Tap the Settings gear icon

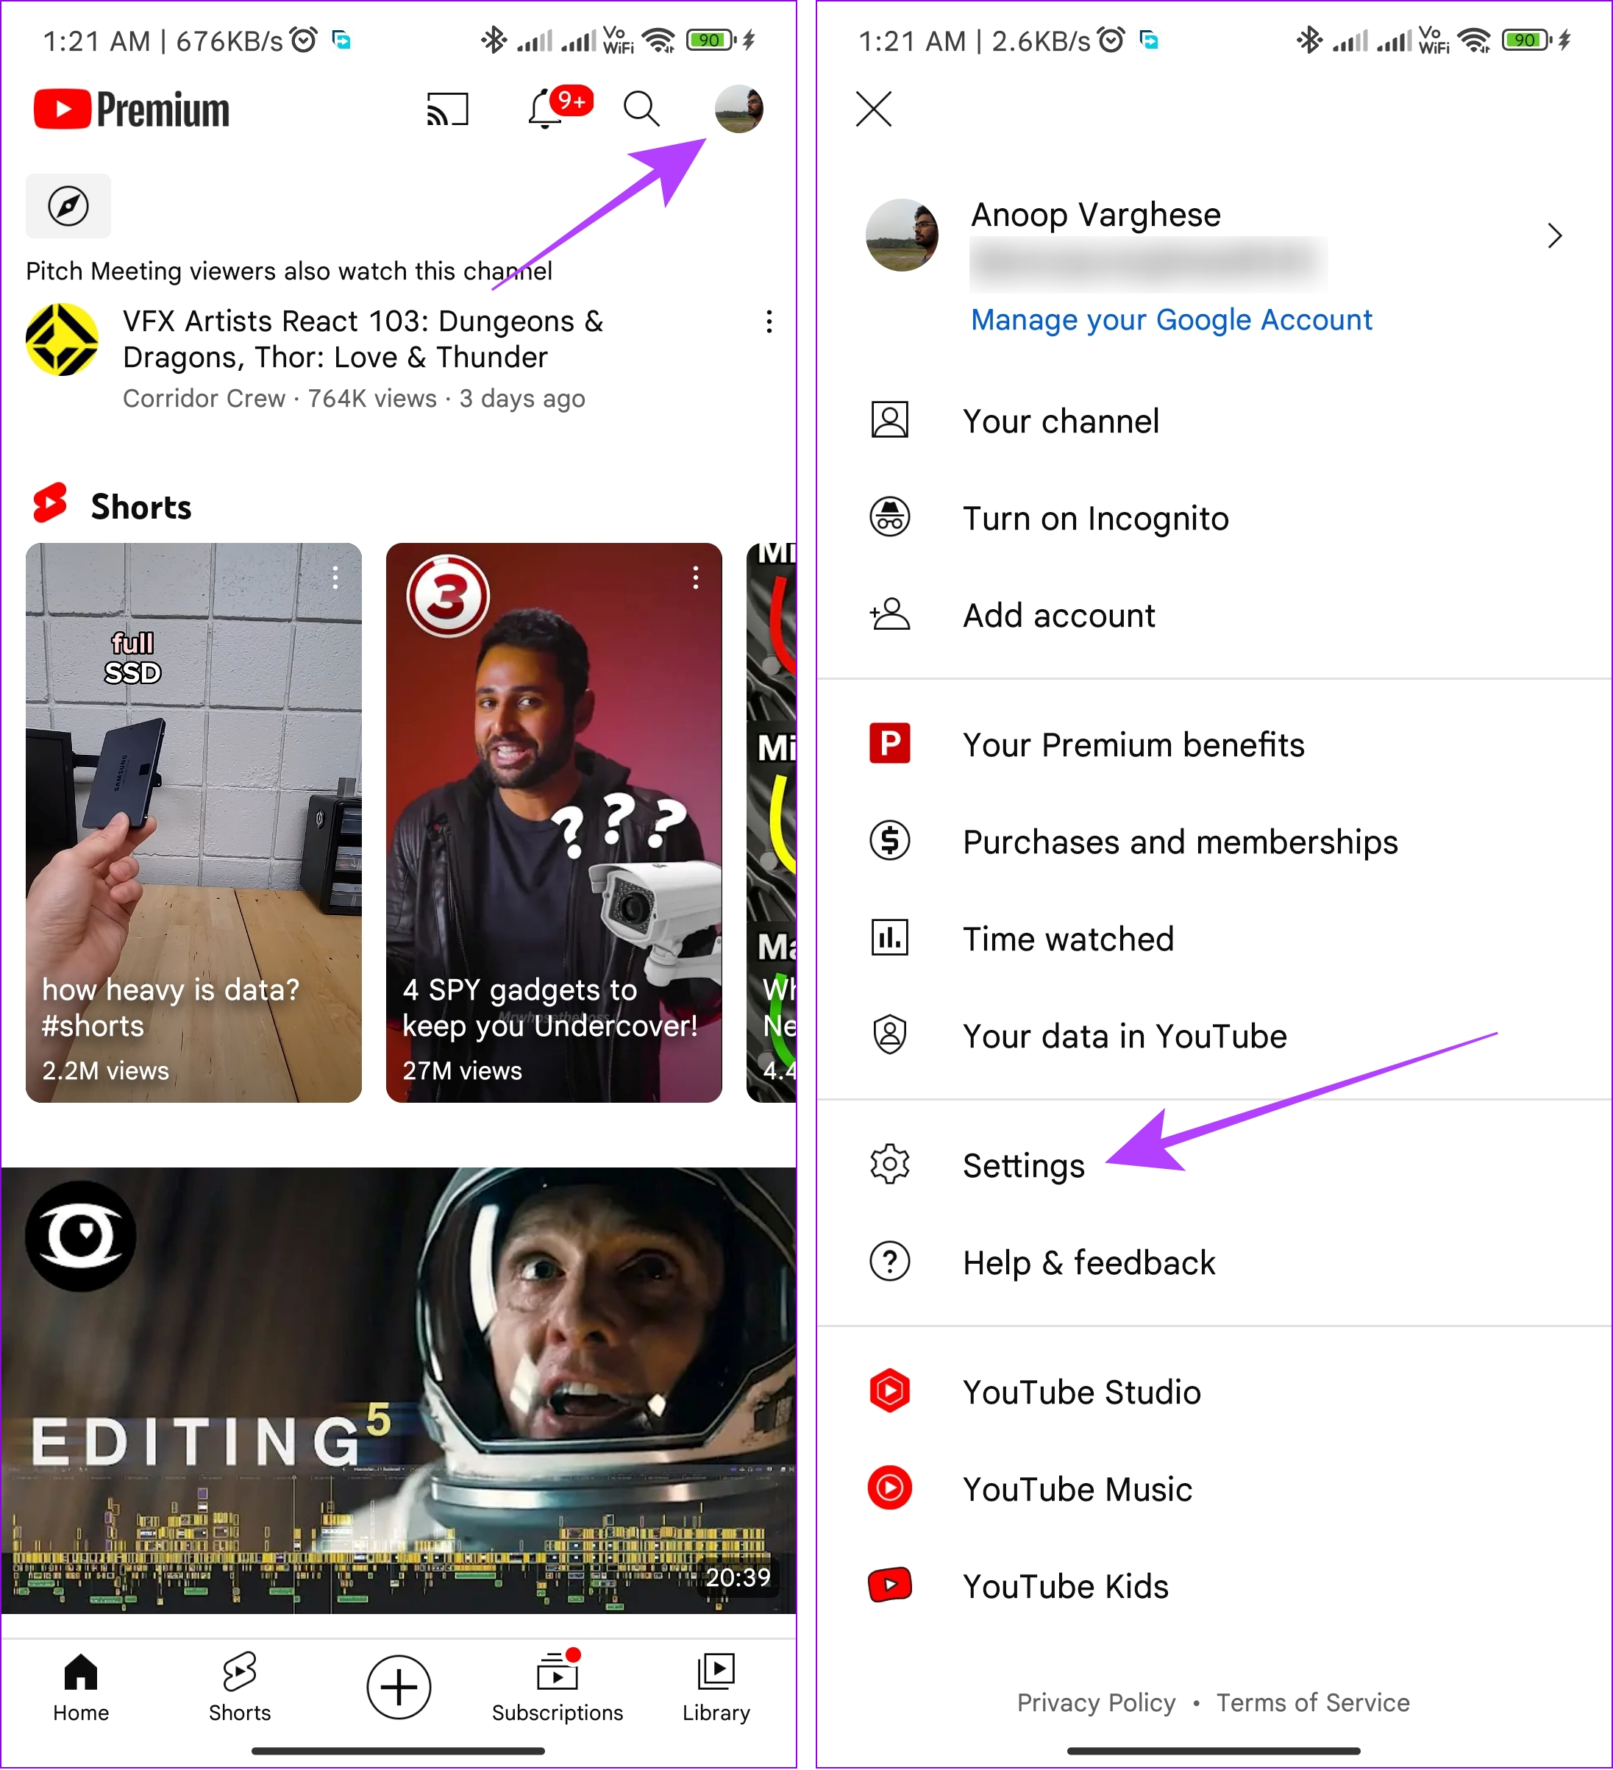click(890, 1165)
